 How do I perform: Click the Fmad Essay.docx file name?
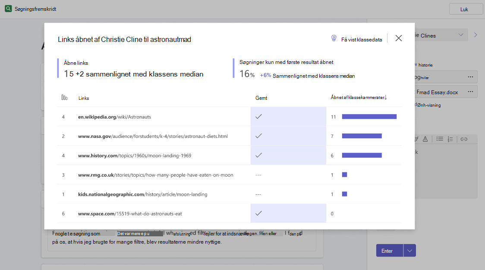437,92
